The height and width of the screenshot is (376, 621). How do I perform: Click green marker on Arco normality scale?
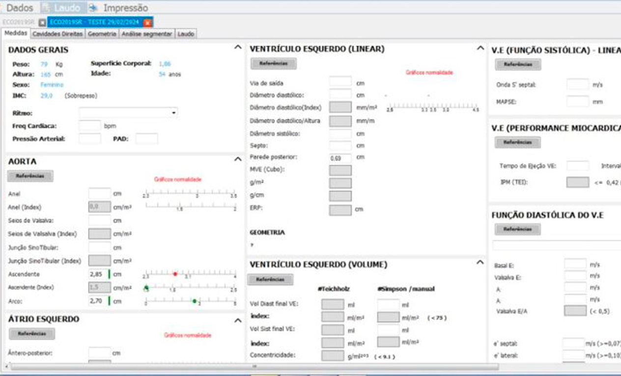coord(195,301)
